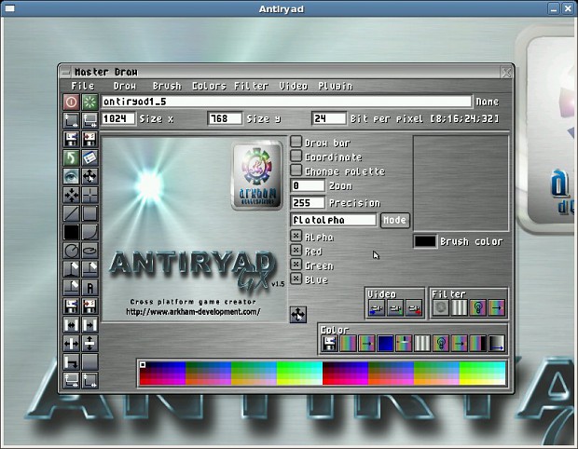Open the Brush menu

click(x=167, y=86)
